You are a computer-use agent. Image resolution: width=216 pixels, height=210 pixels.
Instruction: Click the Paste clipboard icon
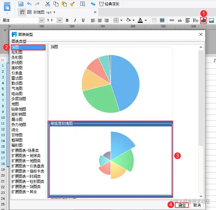[x=64, y=4]
